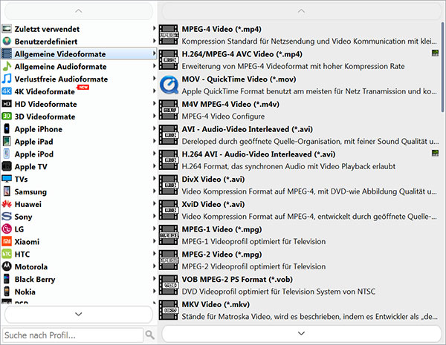Expand the Samsung submenu arrow
Screen dimensions: 446x345
[x=154, y=191]
